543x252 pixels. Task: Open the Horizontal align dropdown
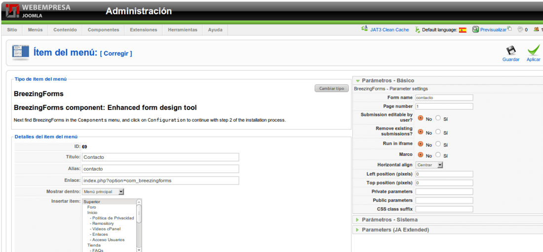point(429,165)
